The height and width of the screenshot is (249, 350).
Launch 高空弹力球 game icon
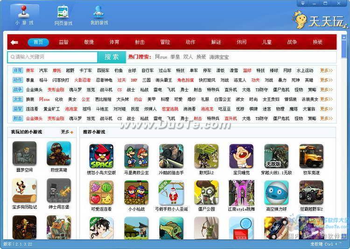tap(276, 193)
